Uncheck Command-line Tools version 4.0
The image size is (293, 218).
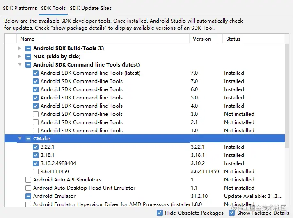(x=36, y=106)
